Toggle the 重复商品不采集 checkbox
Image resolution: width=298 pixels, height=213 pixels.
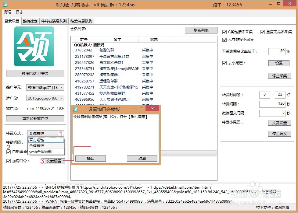click(263, 32)
